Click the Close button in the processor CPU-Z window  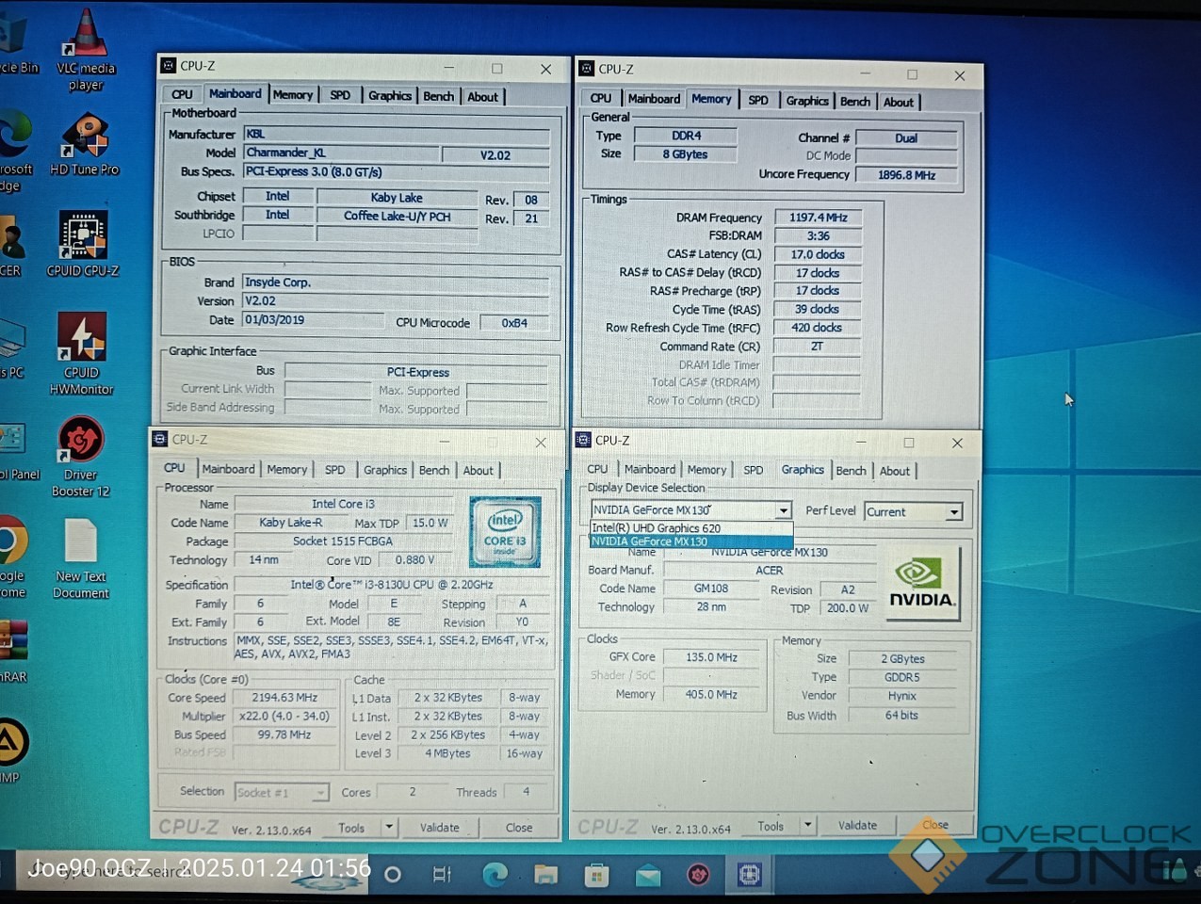(519, 828)
